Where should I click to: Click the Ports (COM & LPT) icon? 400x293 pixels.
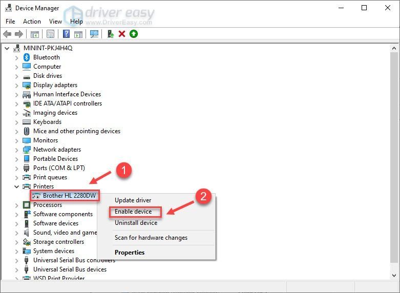click(27, 168)
